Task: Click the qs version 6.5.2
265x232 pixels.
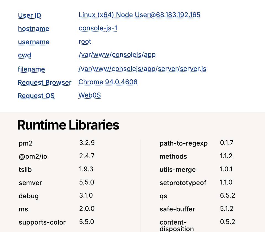Action: point(227,196)
